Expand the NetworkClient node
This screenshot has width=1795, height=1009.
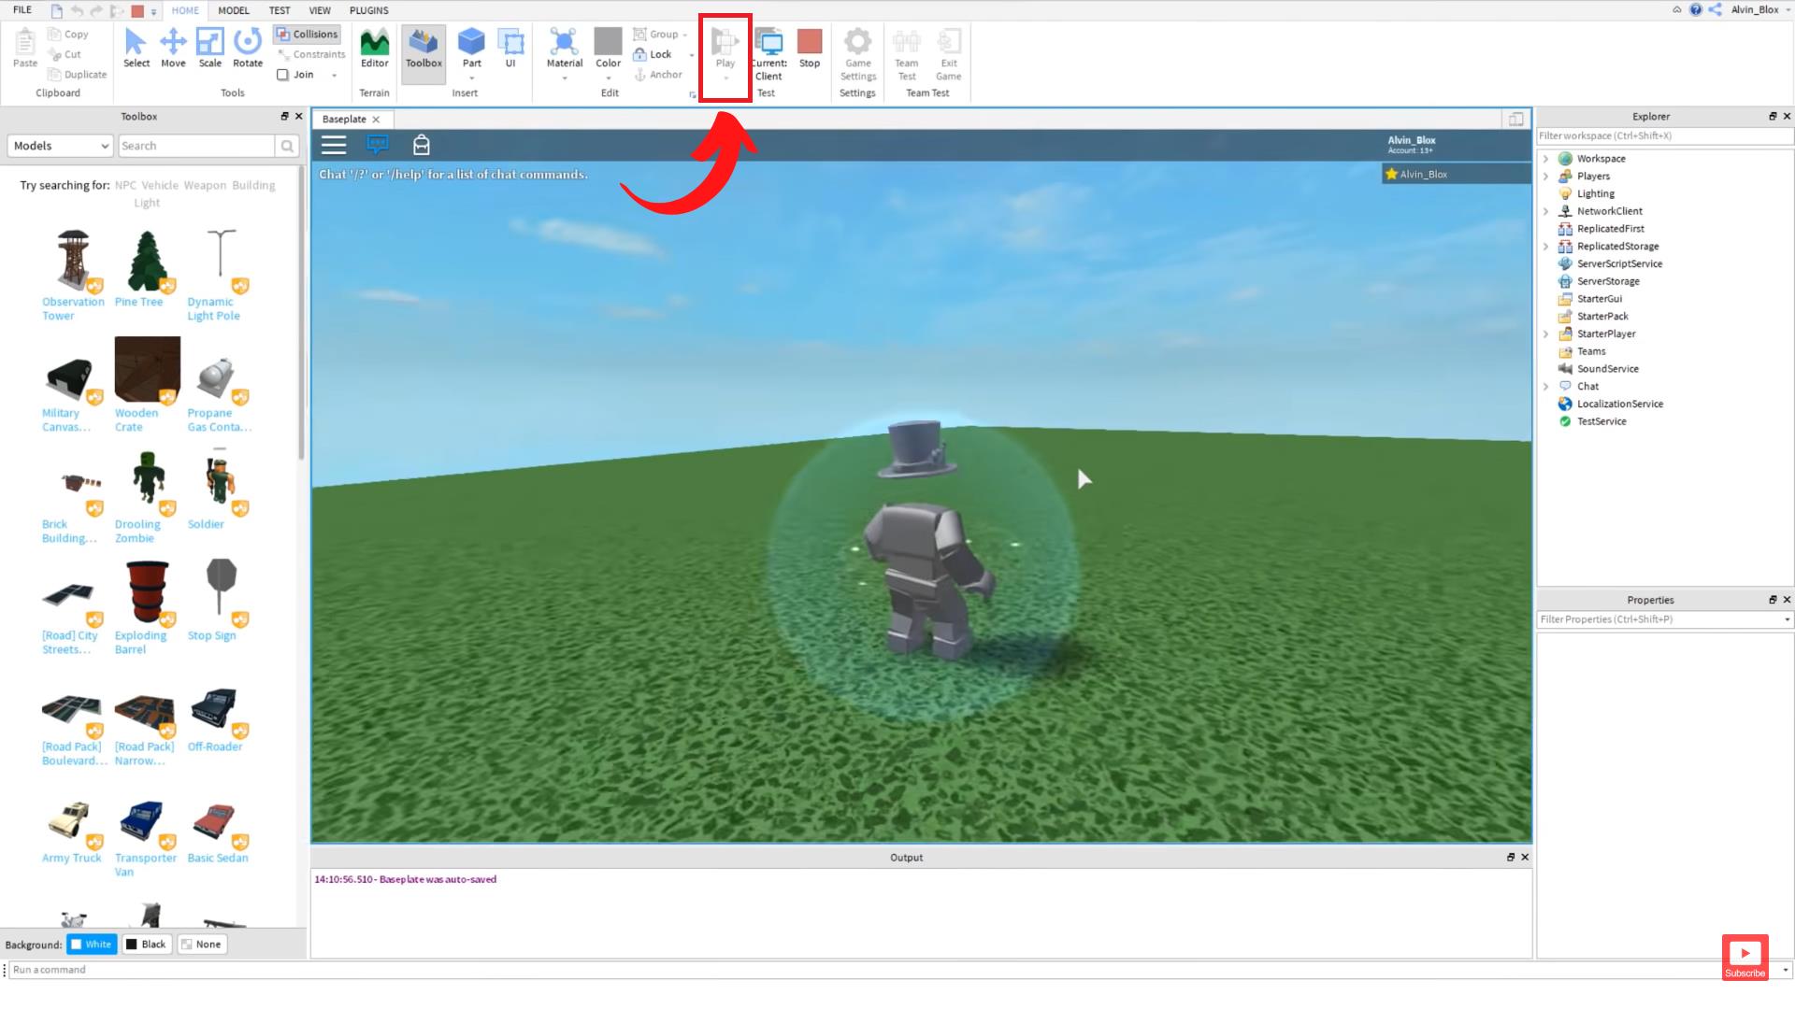click(x=1545, y=211)
